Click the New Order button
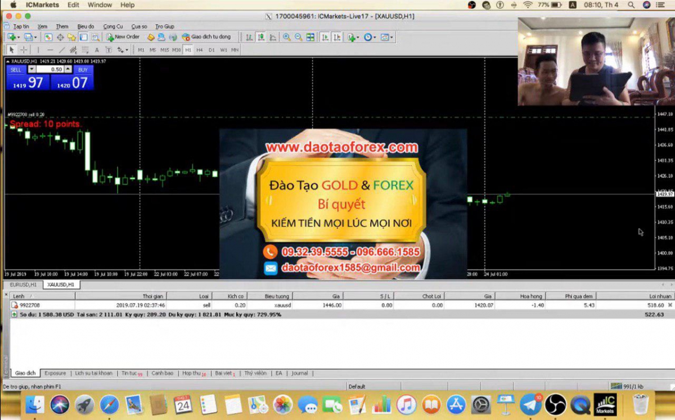This screenshot has height=420, width=675. [x=123, y=37]
